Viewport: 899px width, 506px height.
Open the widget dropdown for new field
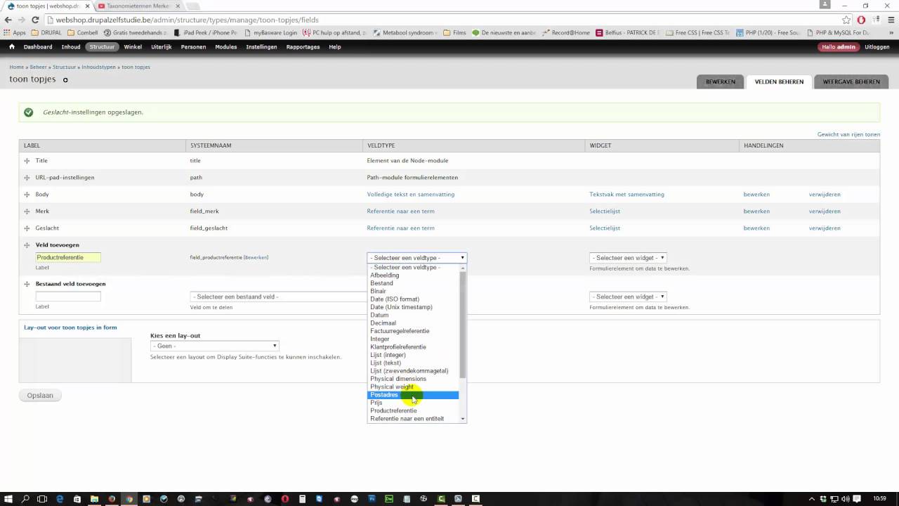point(628,258)
